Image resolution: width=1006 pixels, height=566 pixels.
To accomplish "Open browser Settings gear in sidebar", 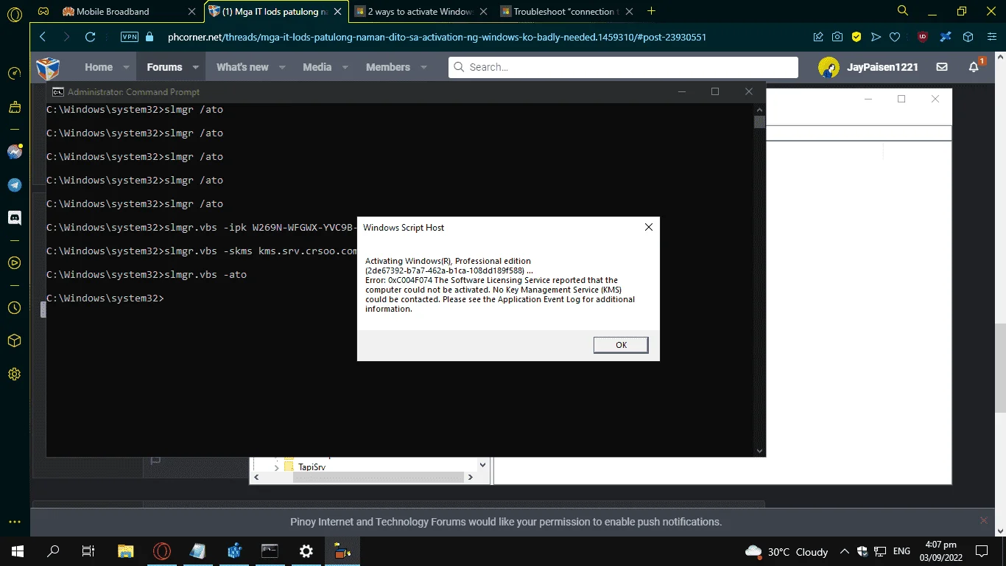I will [14, 374].
